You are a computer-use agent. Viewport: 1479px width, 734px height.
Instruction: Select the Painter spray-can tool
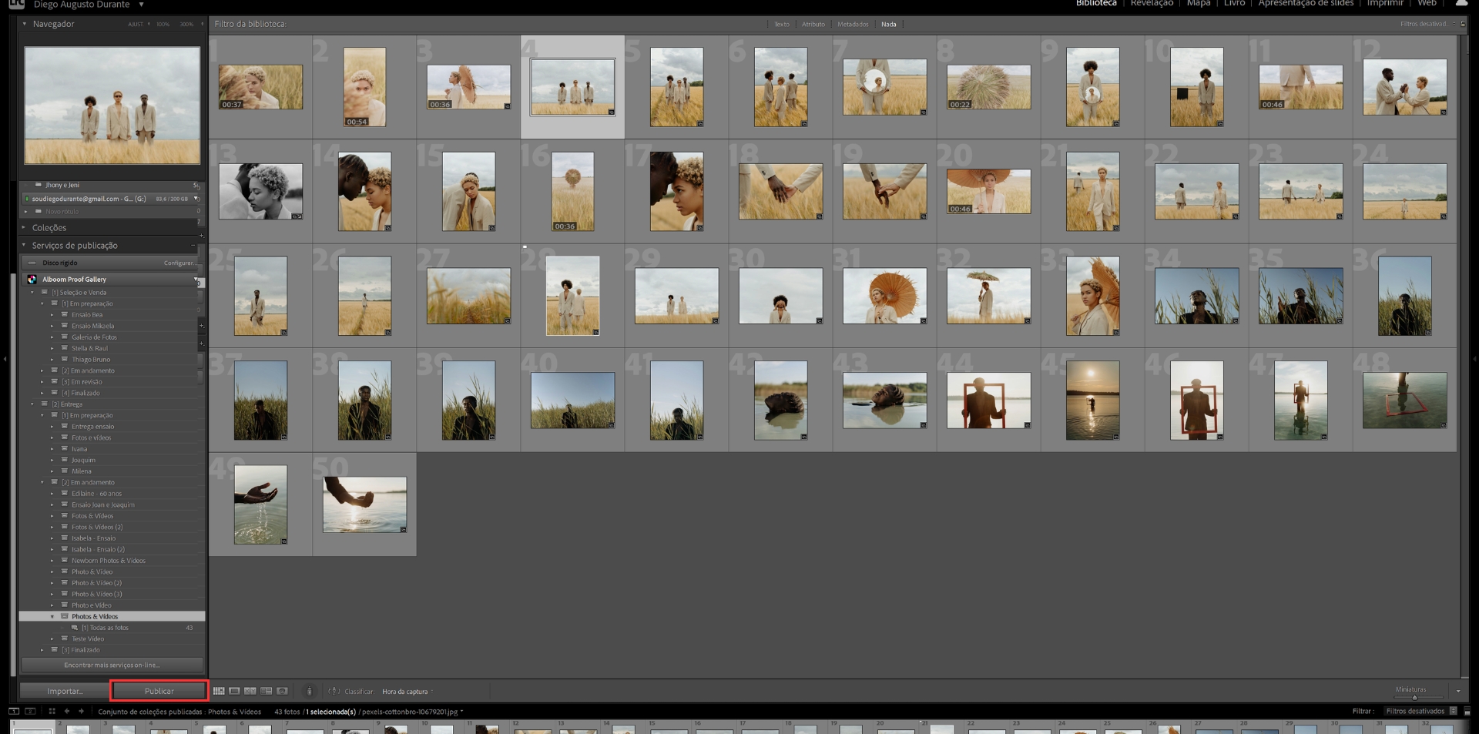310,691
